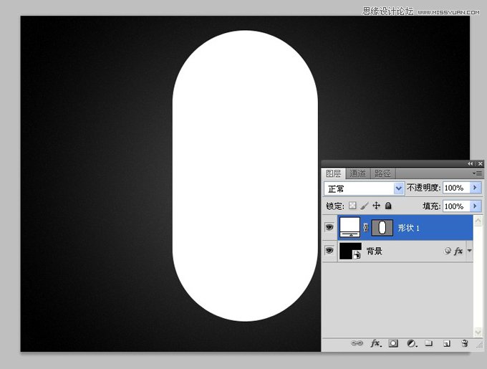Screen dimensions: 487x369
Task: Open the new adjustment layer icon
Action: [x=412, y=343]
